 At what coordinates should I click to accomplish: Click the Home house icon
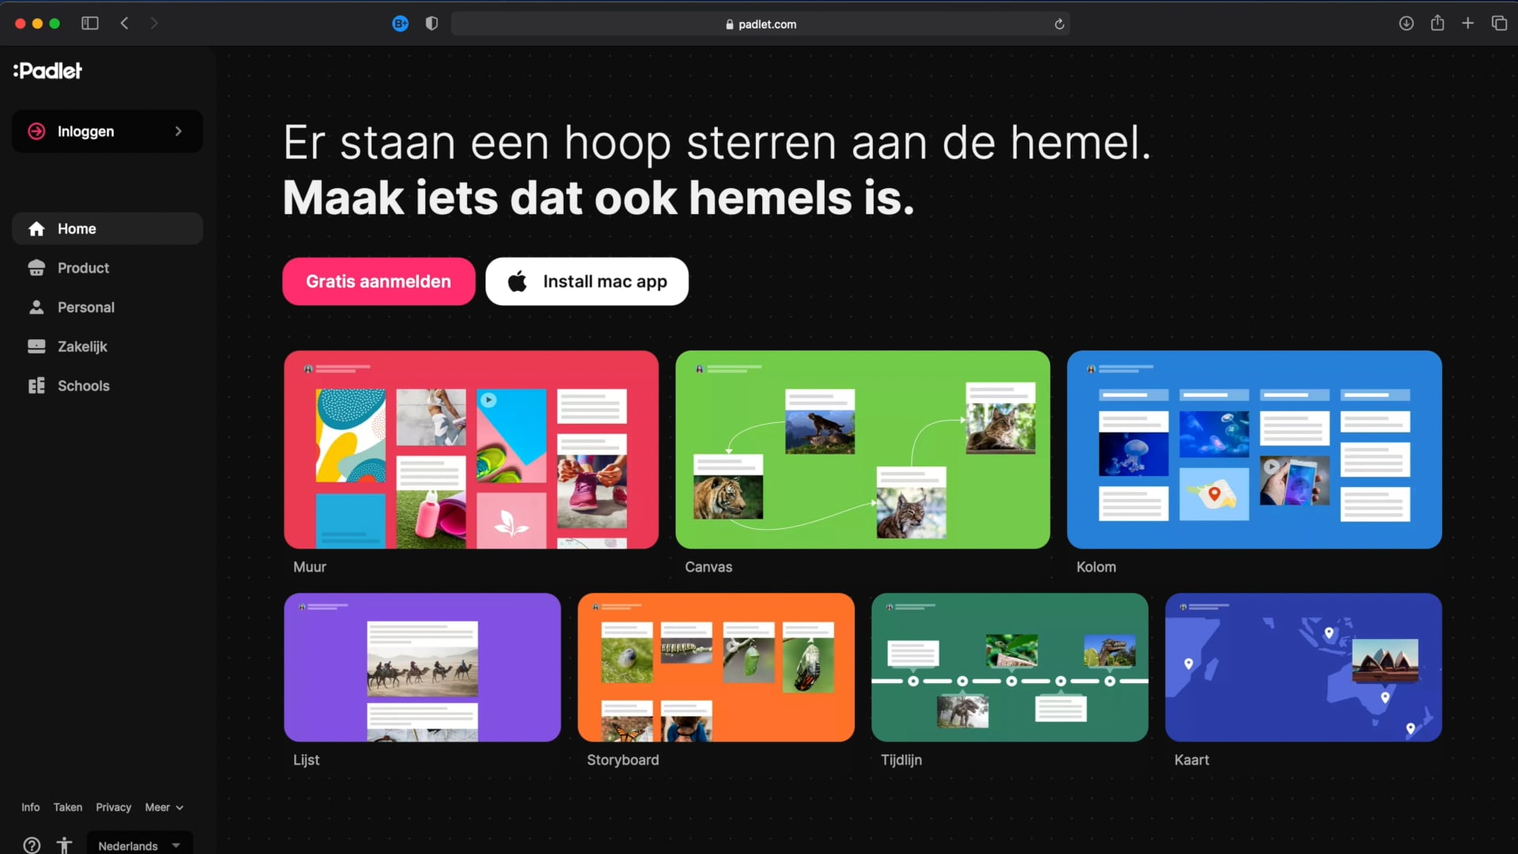(36, 229)
